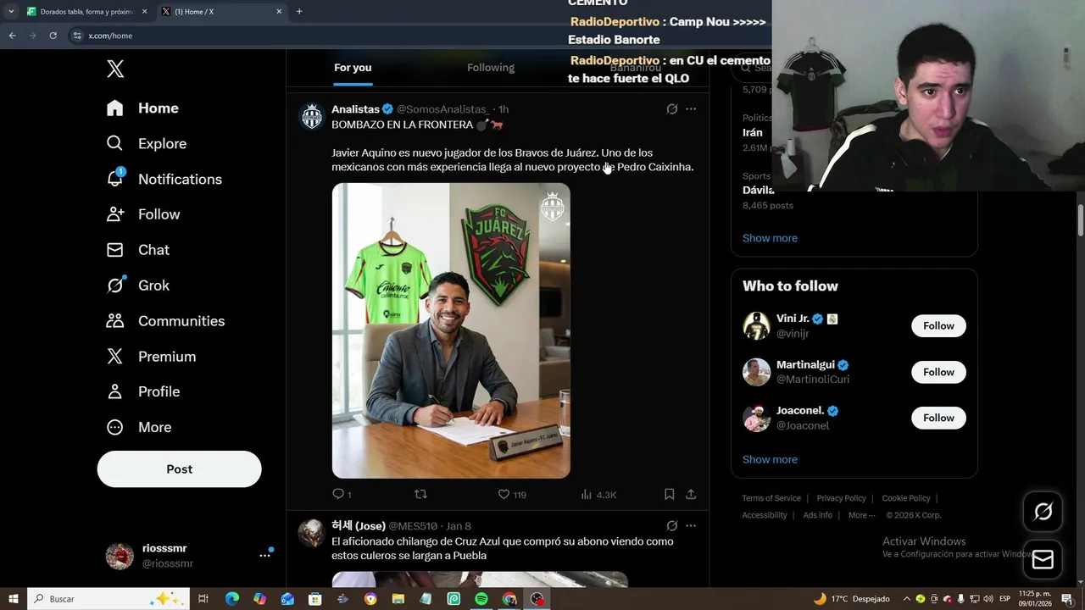Click the X logo in sidebar
This screenshot has width=1085, height=610.
click(115, 69)
